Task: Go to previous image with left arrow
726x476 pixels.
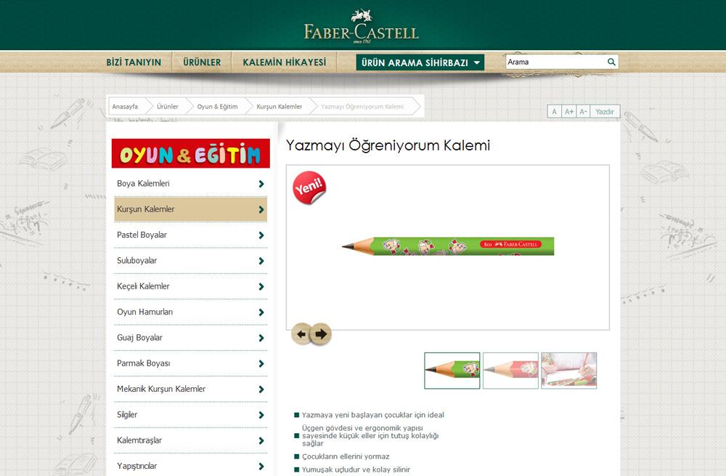Action: (x=301, y=334)
